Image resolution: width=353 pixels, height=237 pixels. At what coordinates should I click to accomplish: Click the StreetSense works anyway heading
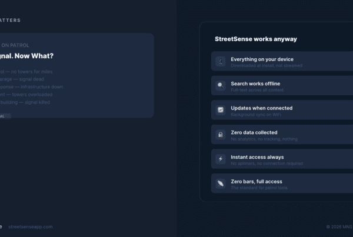tap(255, 39)
